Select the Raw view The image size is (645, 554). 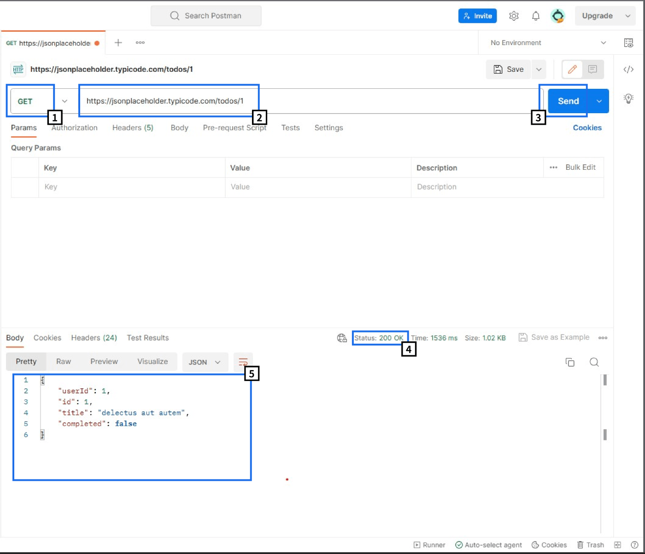pyautogui.click(x=64, y=362)
